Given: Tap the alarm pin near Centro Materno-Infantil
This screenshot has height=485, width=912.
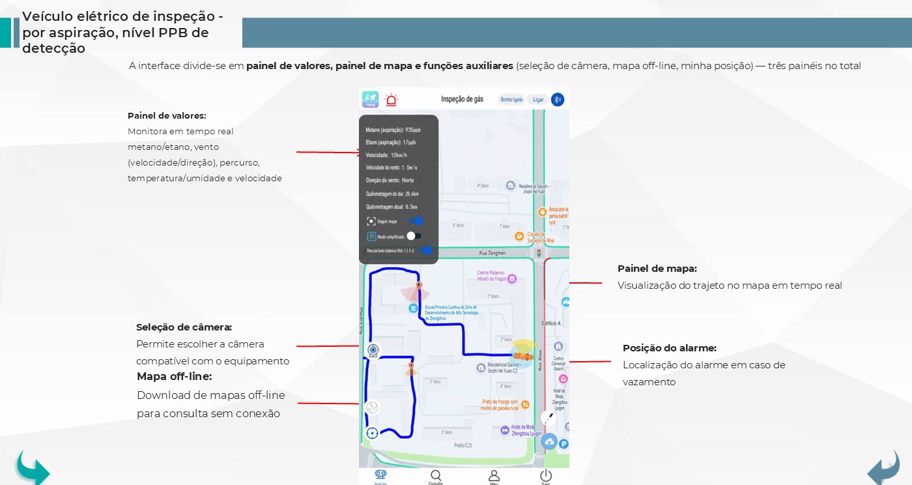Looking at the screenshot, I should pyautogui.click(x=419, y=286).
